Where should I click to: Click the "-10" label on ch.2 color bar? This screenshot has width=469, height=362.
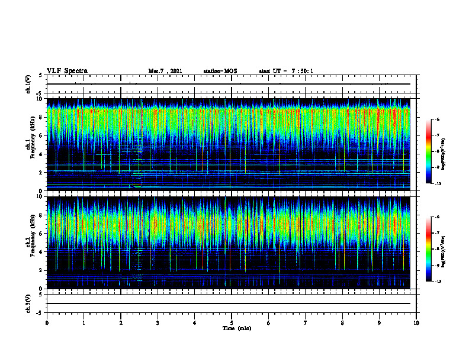(438, 282)
